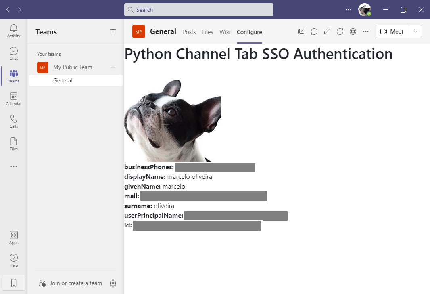The height and width of the screenshot is (294, 430).
Task: Open more tab options in channel header
Action: (x=366, y=31)
